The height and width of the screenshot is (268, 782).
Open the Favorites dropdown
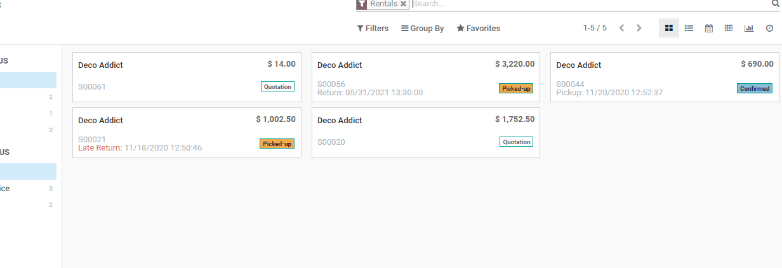479,29
